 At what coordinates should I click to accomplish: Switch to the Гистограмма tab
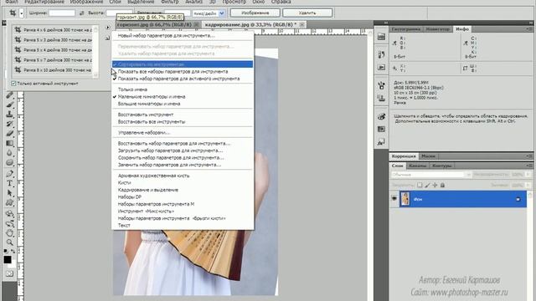click(x=406, y=29)
